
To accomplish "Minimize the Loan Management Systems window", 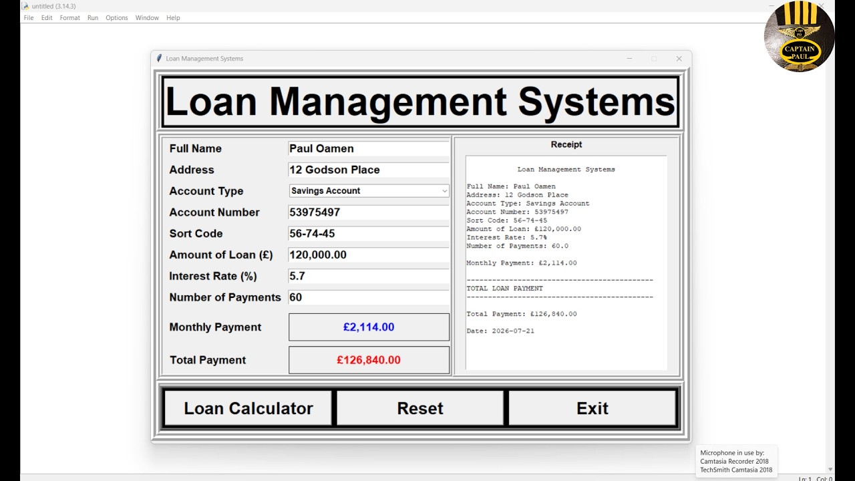I will [629, 59].
